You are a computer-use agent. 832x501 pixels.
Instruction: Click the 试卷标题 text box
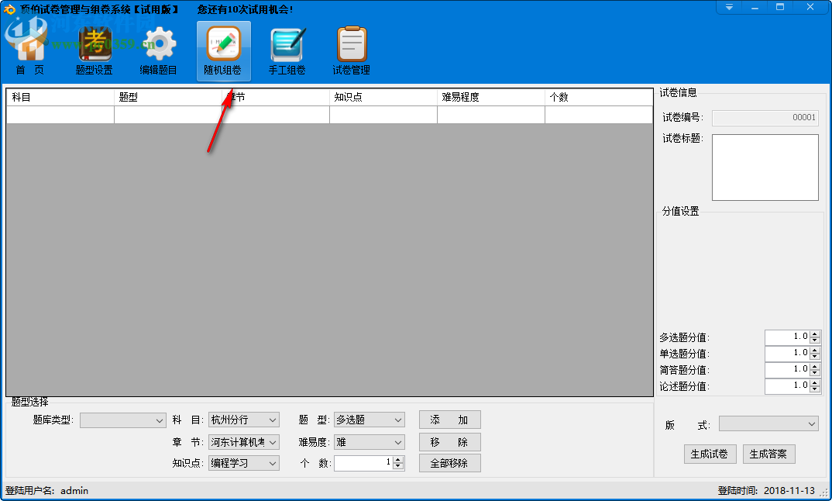[x=765, y=168]
